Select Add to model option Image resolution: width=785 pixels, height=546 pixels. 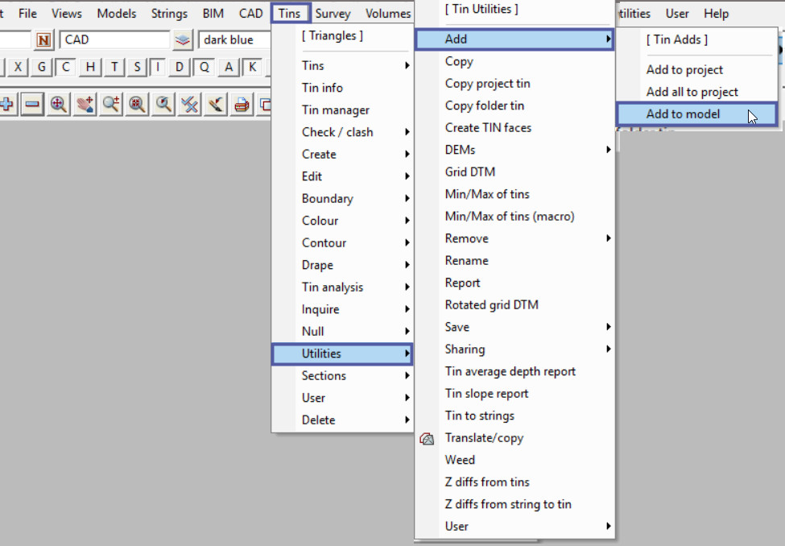point(683,114)
